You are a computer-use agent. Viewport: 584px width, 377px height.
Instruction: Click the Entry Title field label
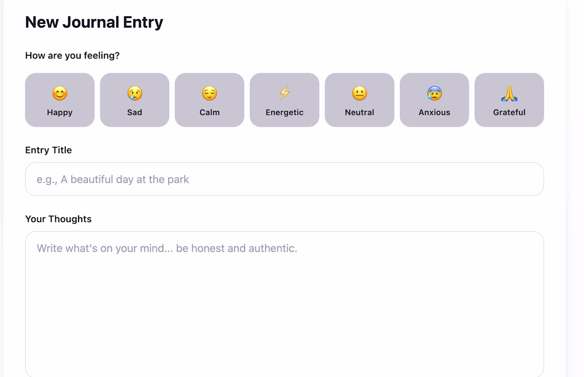point(48,150)
